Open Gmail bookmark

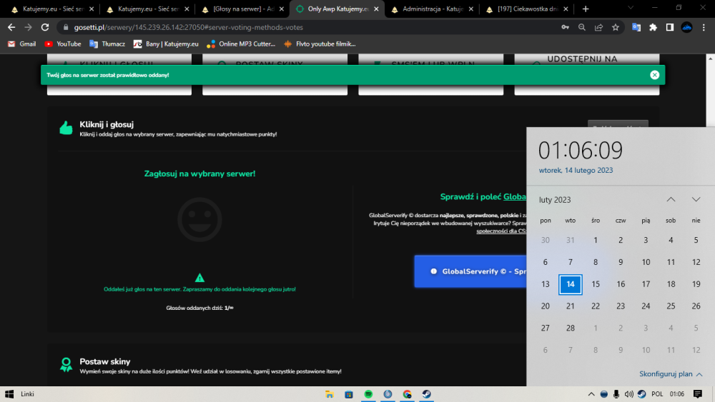point(22,44)
